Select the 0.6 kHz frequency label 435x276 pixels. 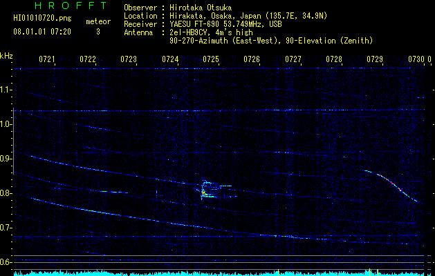pyautogui.click(x=6, y=262)
